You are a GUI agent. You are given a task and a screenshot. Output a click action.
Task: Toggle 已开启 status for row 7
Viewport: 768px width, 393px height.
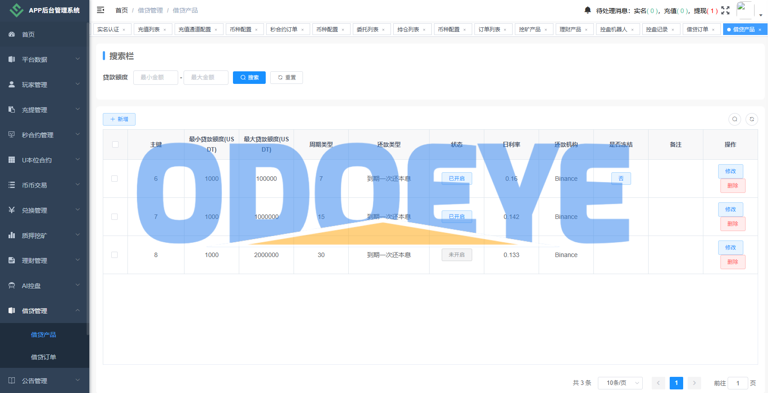[x=456, y=217]
